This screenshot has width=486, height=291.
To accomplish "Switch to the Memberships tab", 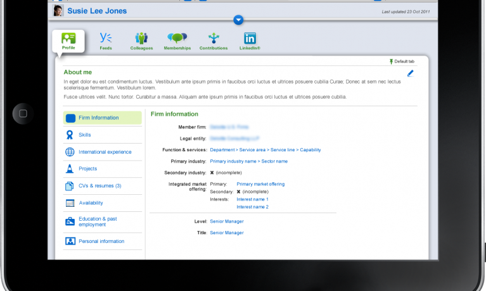I will (x=177, y=41).
